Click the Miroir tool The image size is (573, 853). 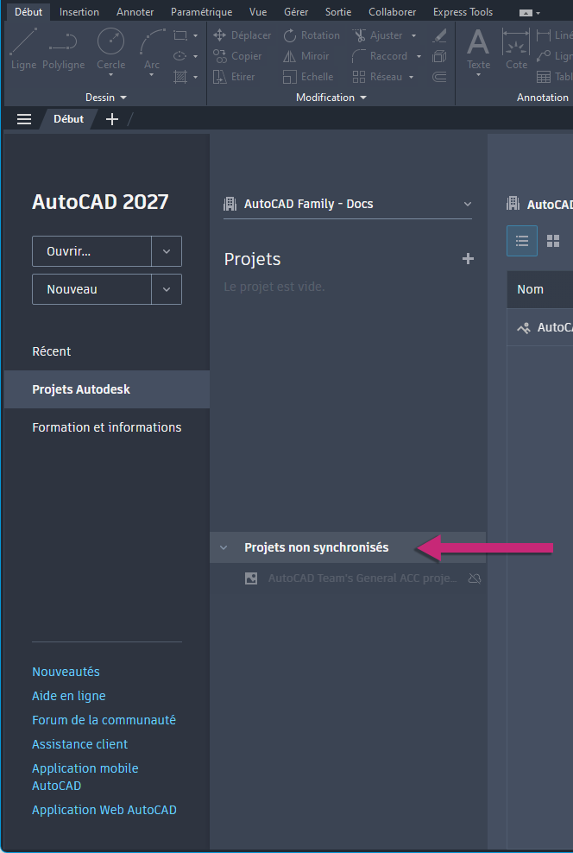pyautogui.click(x=305, y=56)
